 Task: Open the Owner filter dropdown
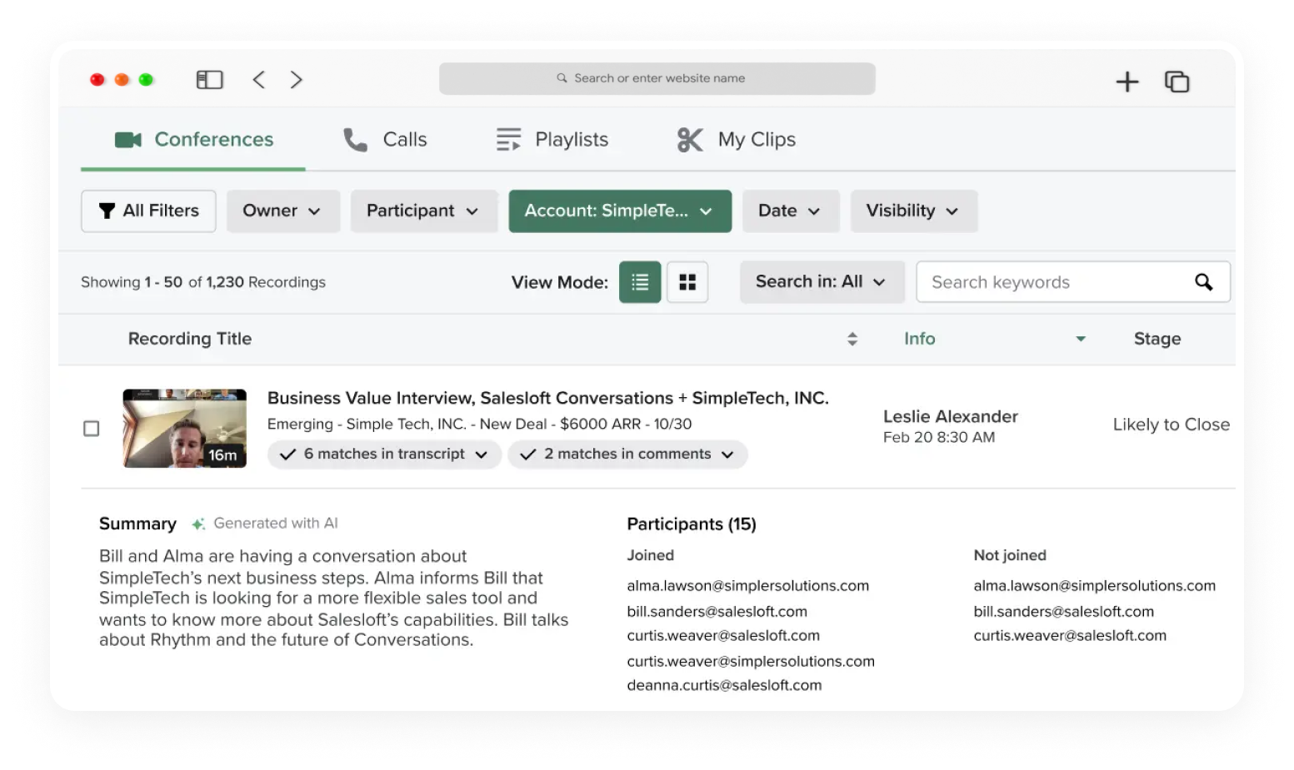click(282, 211)
